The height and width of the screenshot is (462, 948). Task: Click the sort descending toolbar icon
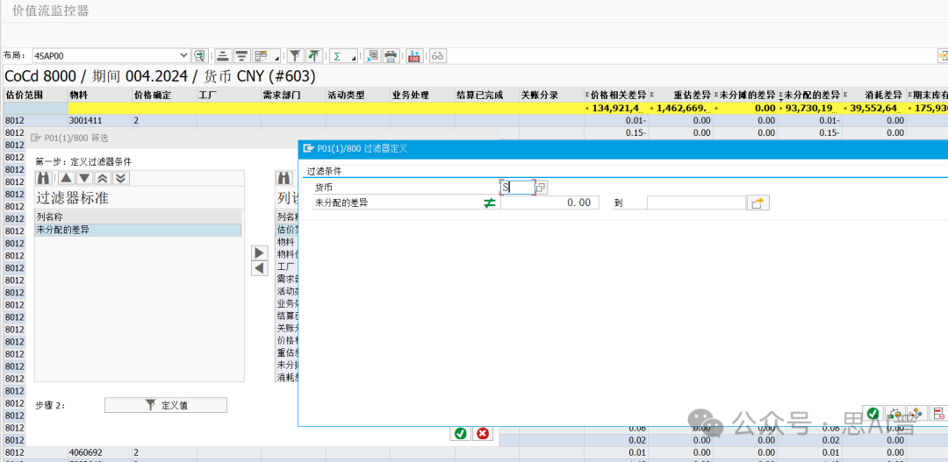tap(241, 56)
